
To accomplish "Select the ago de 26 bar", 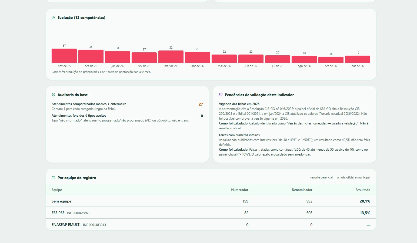I will [x=304, y=59].
